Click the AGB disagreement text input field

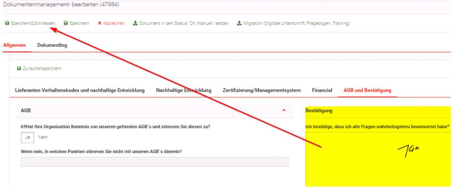[154, 162]
